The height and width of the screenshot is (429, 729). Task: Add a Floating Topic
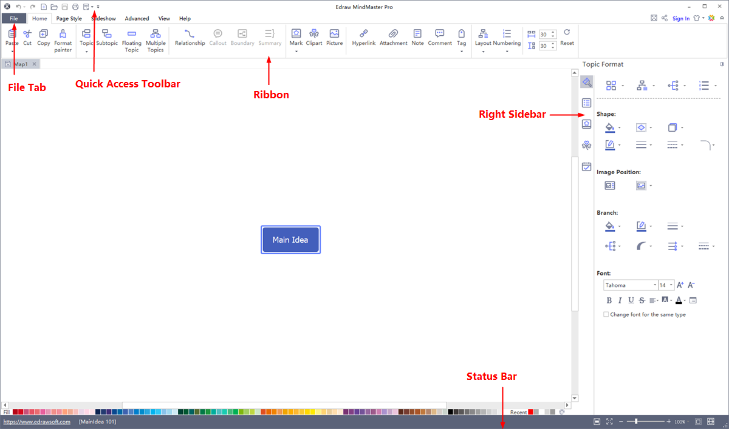[x=132, y=41]
